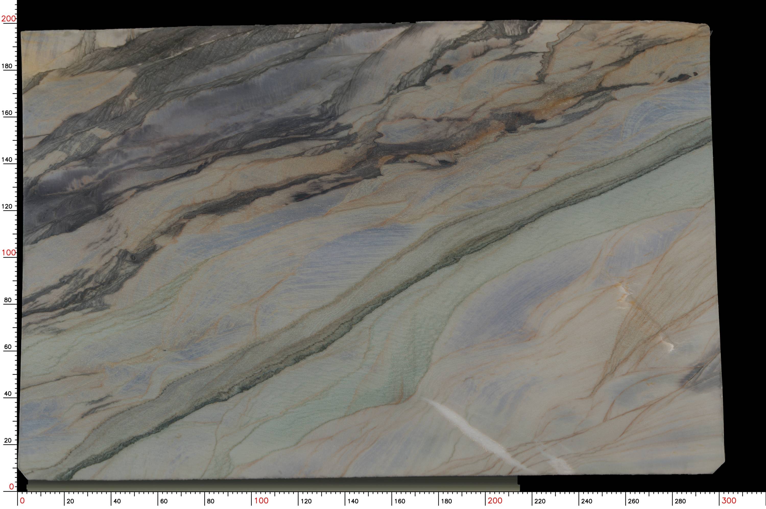Select the 20 label on the horizontal ruler

pos(70,501)
